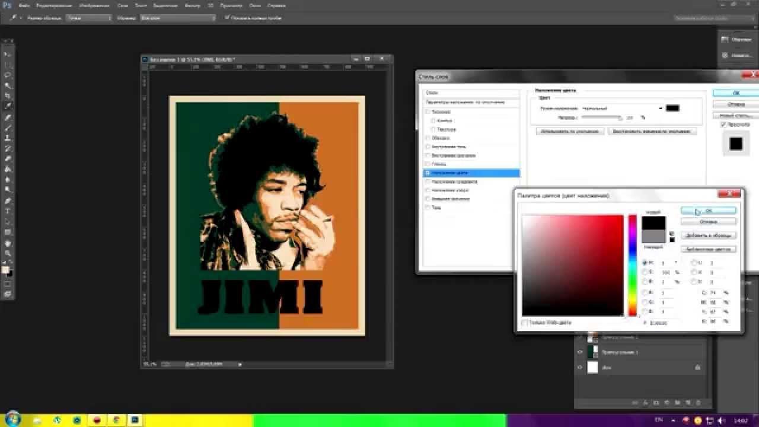The height and width of the screenshot is (427, 759).
Task: Click Новый стиль button in Layer Style
Action: [735, 115]
